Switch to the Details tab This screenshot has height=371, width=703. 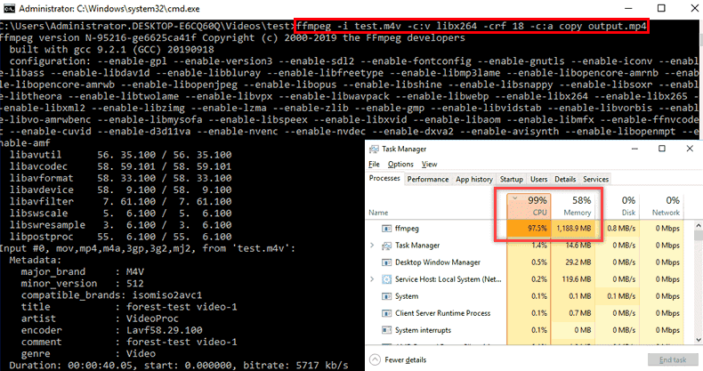pyautogui.click(x=565, y=179)
